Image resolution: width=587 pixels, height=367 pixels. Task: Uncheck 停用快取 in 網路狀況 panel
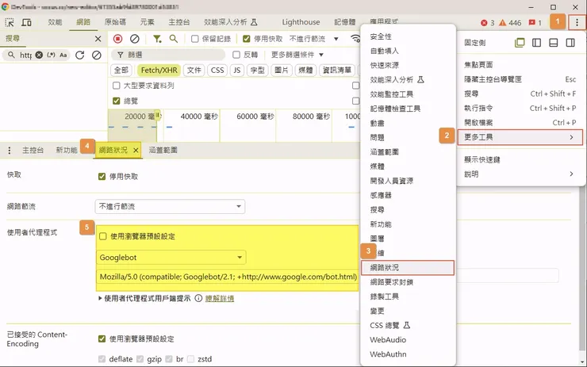tap(102, 176)
